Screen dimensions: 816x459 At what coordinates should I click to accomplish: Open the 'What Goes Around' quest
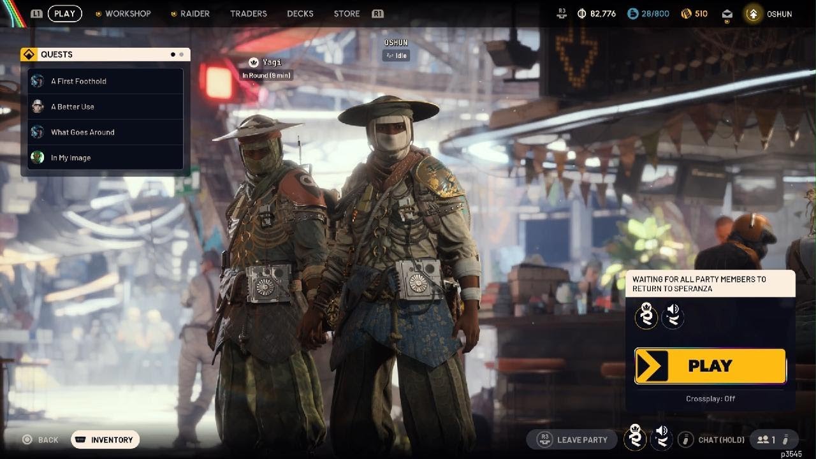click(x=106, y=132)
